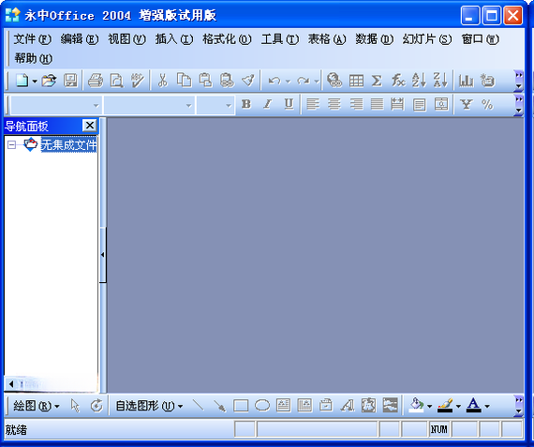534x447 pixels.
Task: Select the 无集成文件 tree item
Action: coord(68,145)
